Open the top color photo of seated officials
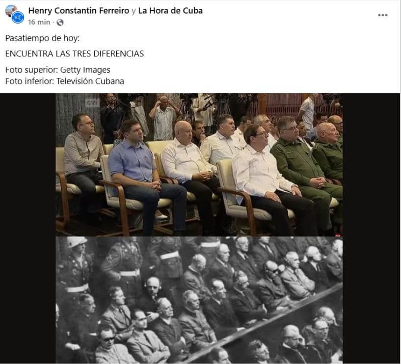This screenshot has height=364, width=401. [199, 165]
